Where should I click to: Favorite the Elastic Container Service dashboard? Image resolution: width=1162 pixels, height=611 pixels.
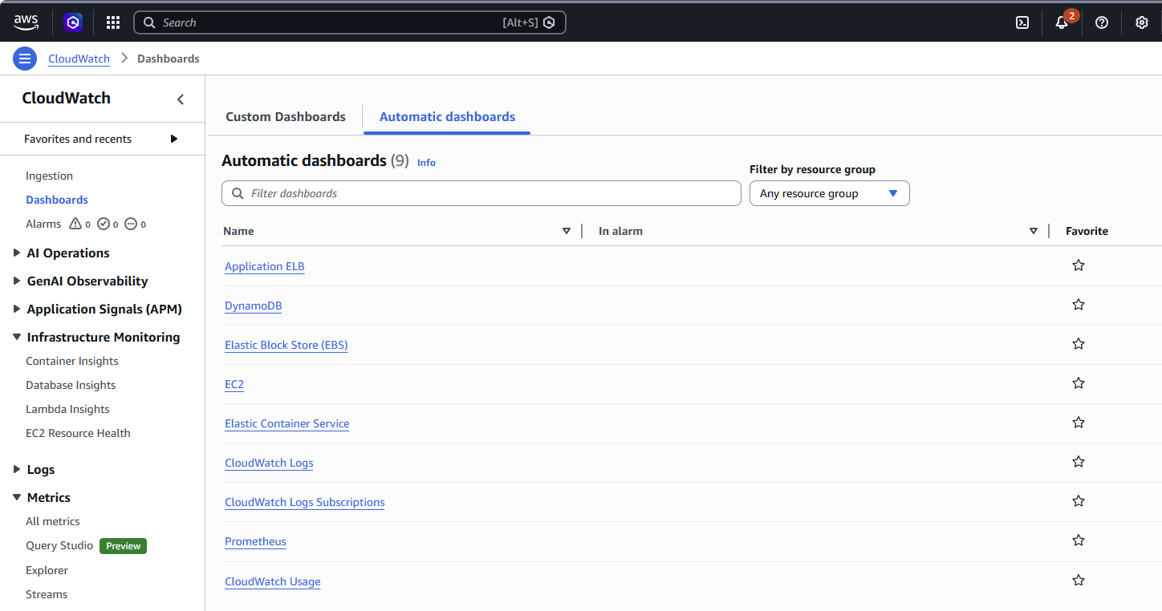point(1079,423)
